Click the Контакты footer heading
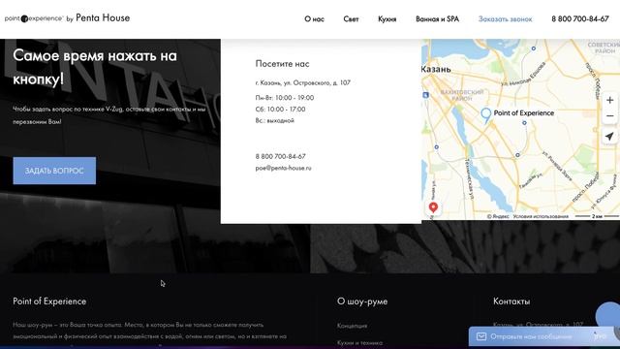The width and height of the screenshot is (620, 349). tap(511, 301)
